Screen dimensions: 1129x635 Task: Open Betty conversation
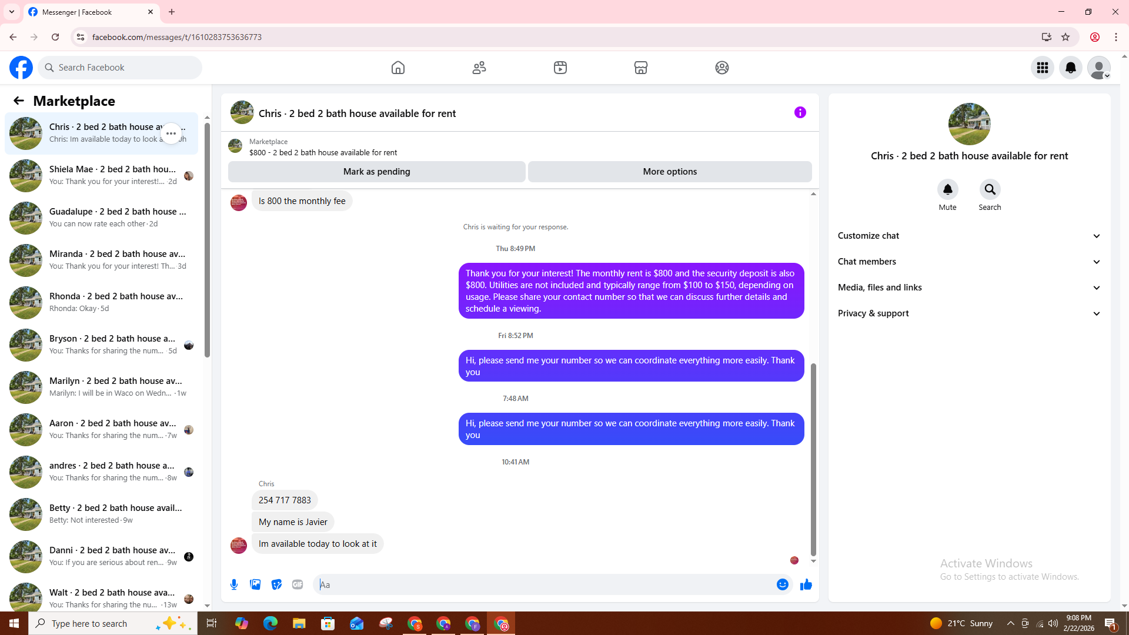pos(102,514)
